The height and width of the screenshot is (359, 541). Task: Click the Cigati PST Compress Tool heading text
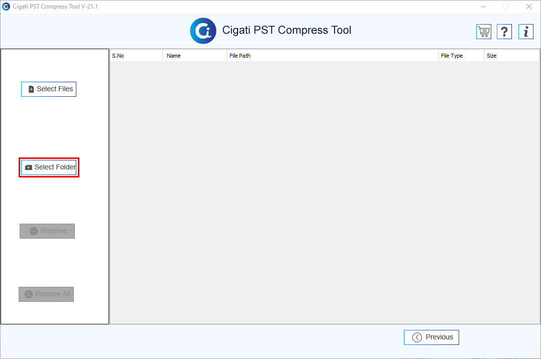tap(287, 30)
